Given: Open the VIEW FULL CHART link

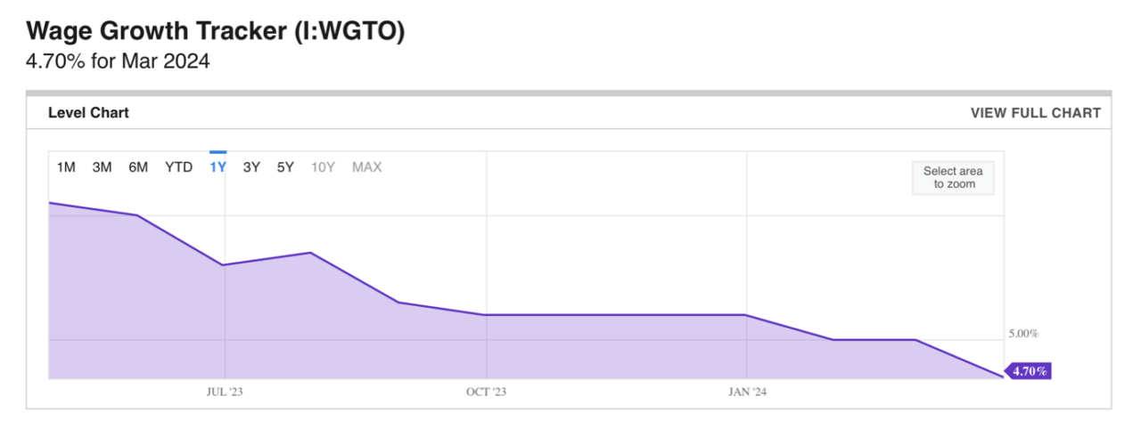Looking at the screenshot, I should (1035, 113).
